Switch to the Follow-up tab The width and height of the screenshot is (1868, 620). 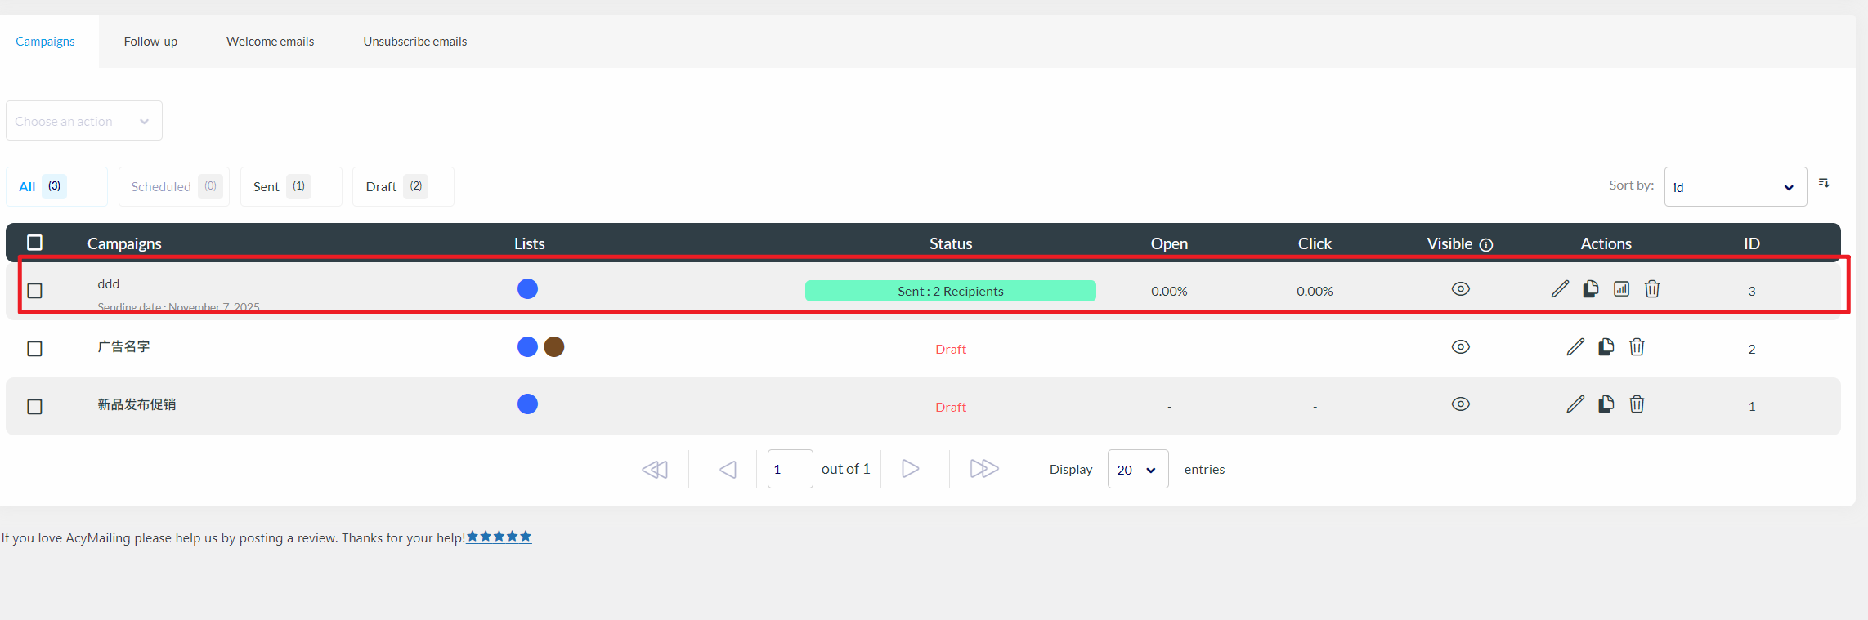[150, 42]
